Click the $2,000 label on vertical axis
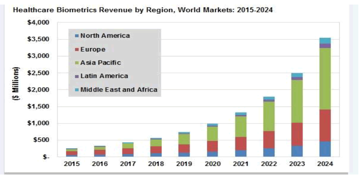Viewport: 360px width, 177px height. [38, 90]
